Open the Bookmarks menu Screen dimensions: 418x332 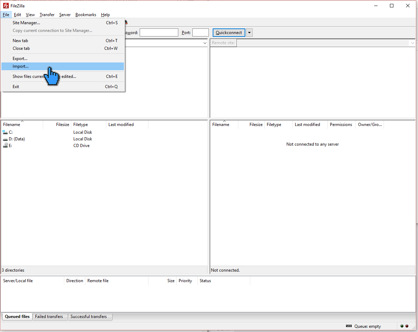pos(86,15)
